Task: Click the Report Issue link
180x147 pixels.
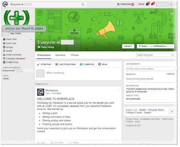Action: 167,119
